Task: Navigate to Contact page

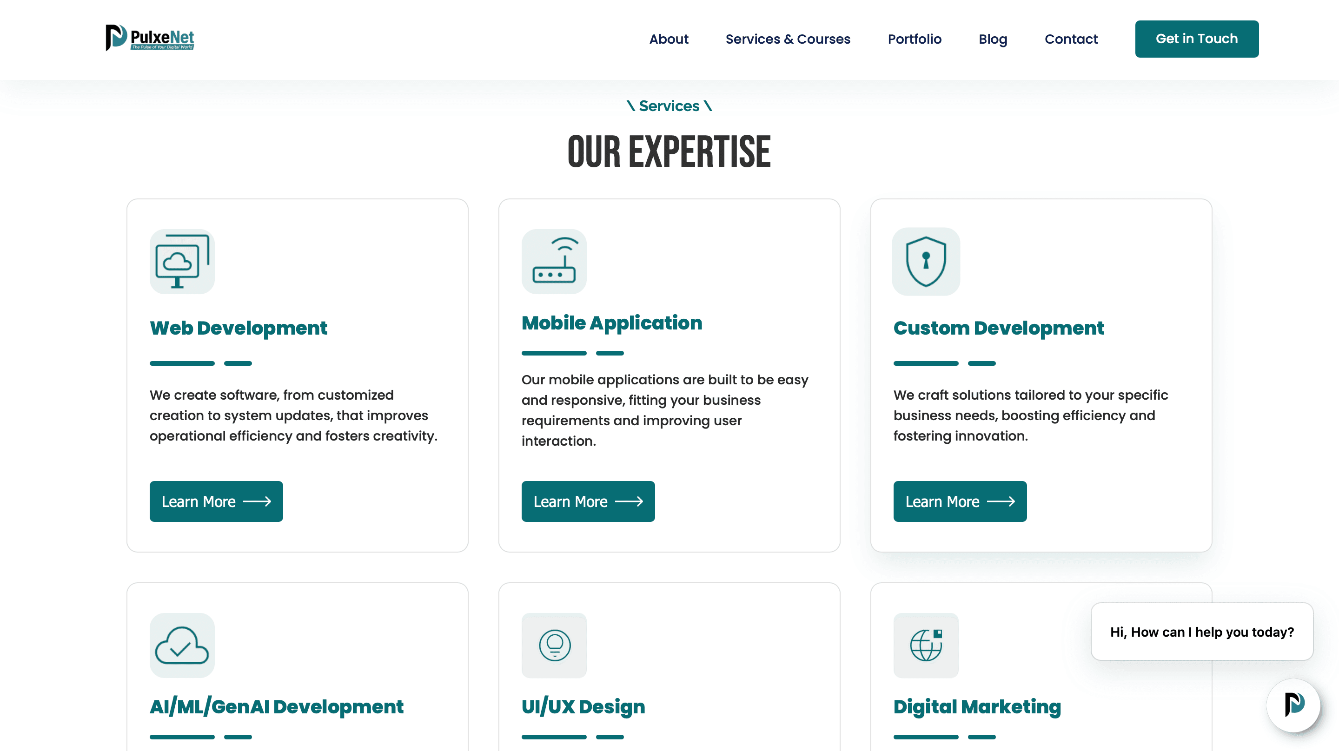Action: click(1071, 39)
